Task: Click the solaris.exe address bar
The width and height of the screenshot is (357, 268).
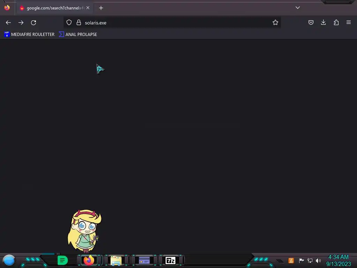Action: 172,23
